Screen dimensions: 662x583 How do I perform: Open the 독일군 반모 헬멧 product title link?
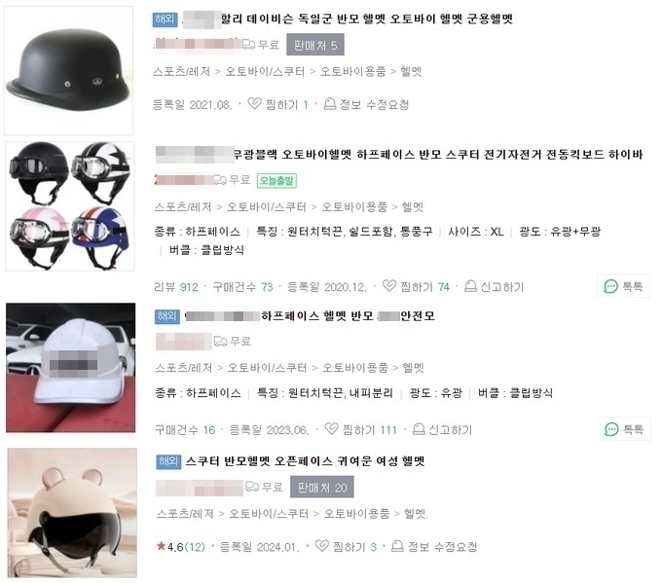[366, 19]
